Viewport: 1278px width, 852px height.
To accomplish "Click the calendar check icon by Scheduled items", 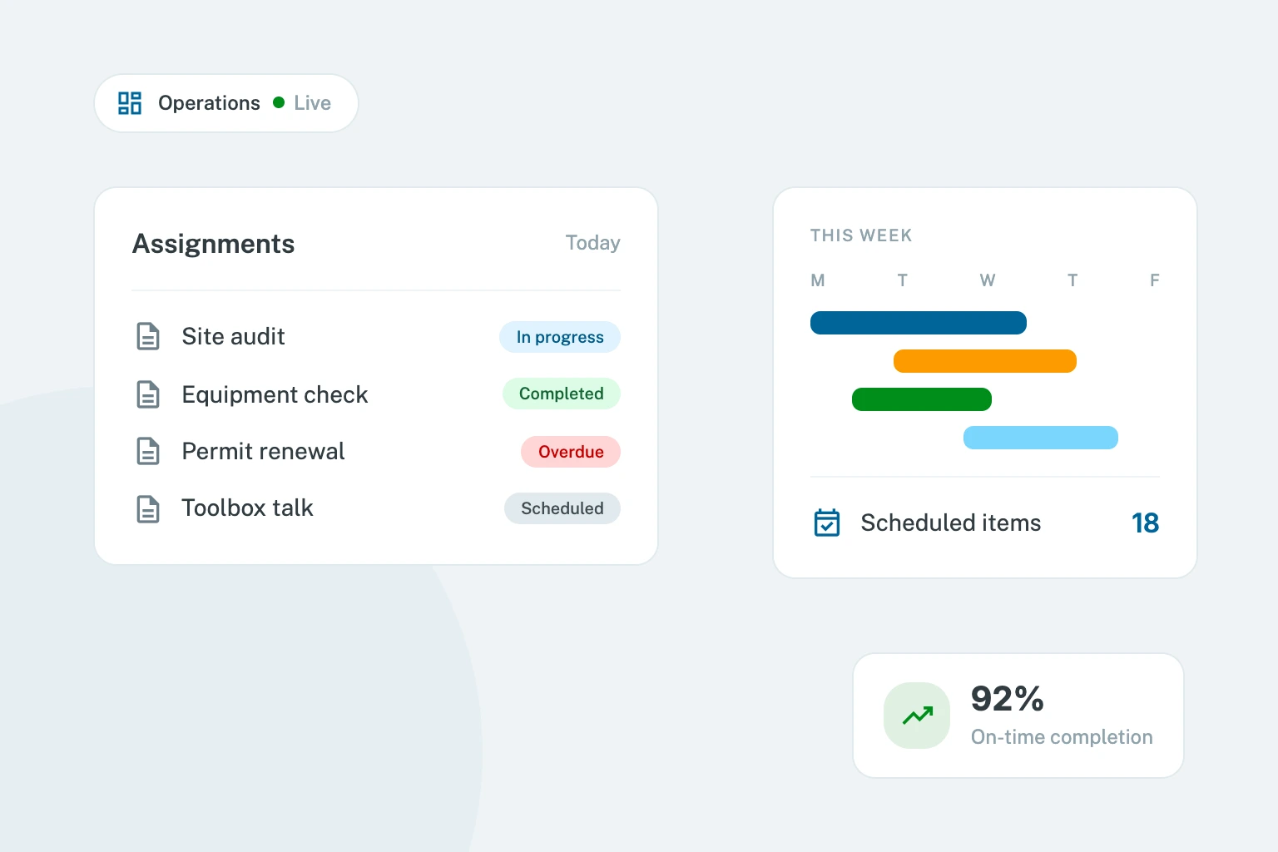I will pyautogui.click(x=827, y=523).
